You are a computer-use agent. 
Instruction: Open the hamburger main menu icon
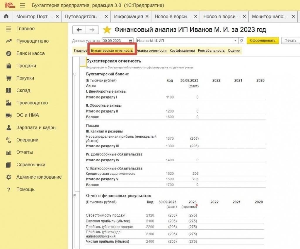click(22, 5)
